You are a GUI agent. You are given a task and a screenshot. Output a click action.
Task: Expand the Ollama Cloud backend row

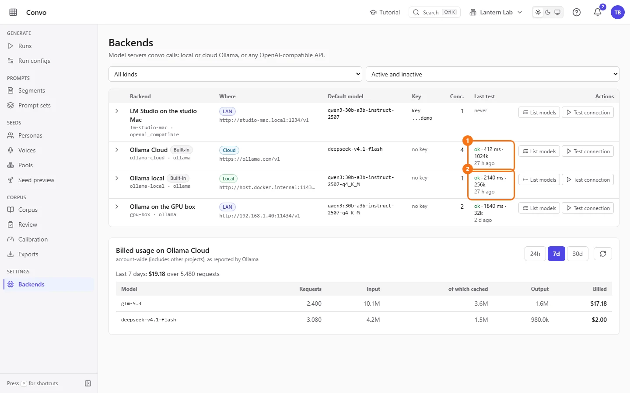[x=117, y=150]
